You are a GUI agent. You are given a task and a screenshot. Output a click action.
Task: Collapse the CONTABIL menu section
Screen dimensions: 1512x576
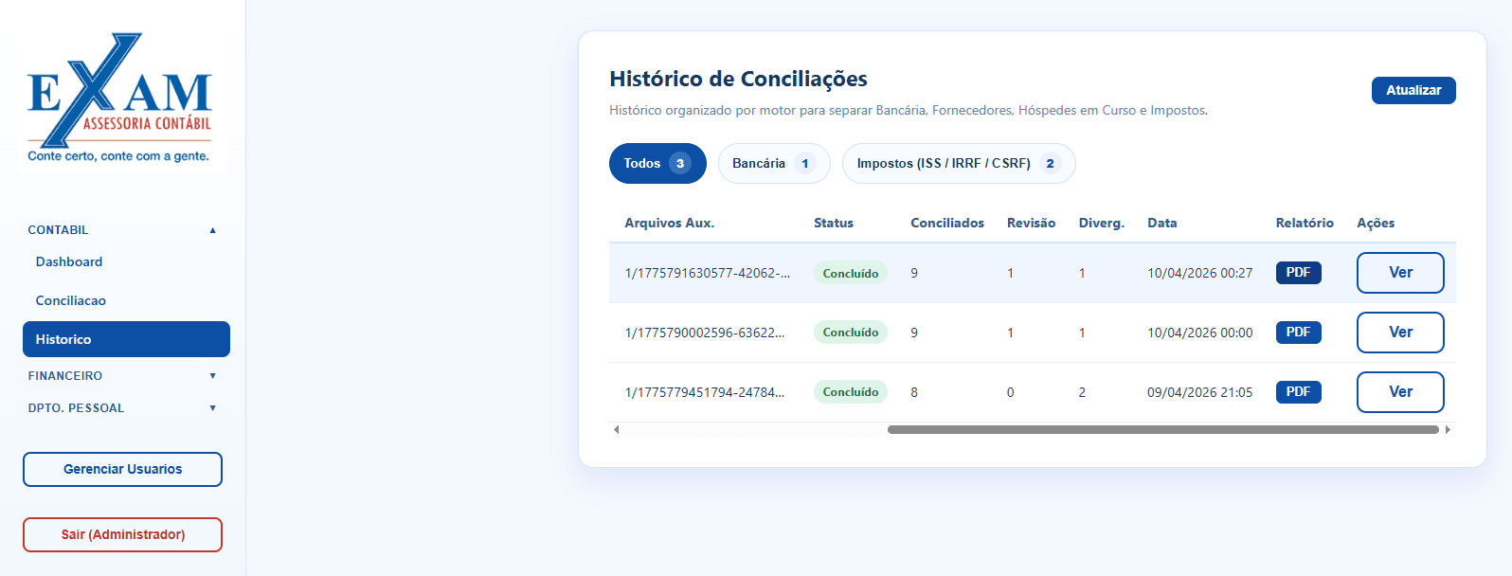click(122, 230)
